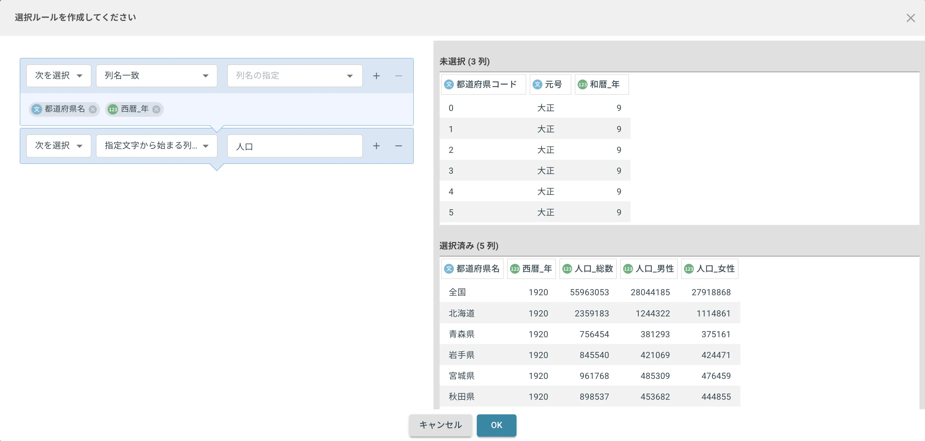Click the 人口 text input field

tap(295, 146)
